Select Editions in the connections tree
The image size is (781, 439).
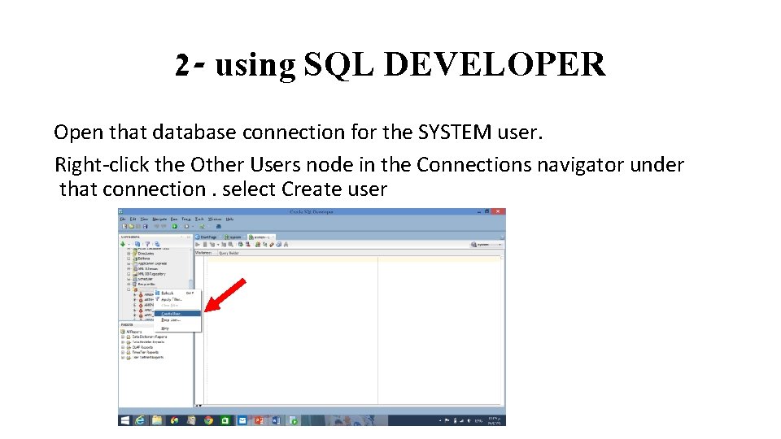click(143, 259)
